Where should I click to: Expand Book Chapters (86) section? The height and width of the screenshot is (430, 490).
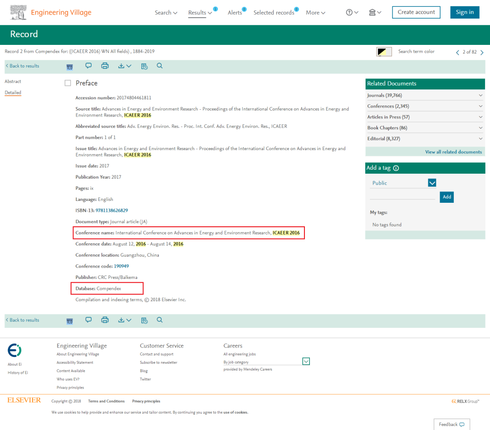coord(425,128)
